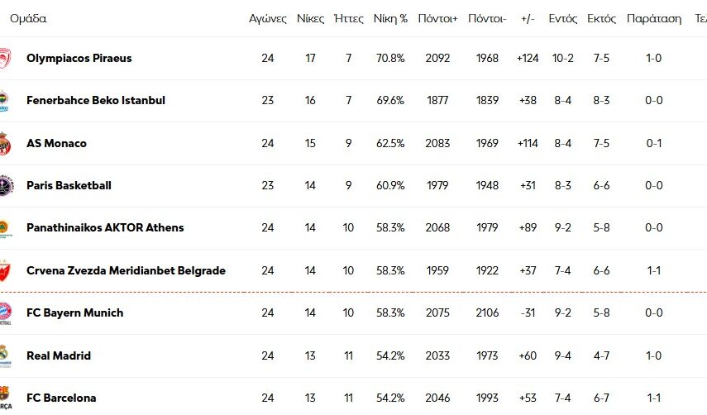
Task: Open the Olympiacos Piraeus team link
Action: pyautogui.click(x=79, y=59)
